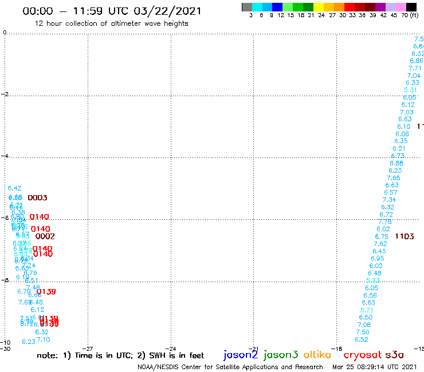
Task: Click the "6.42" wave height value
Action: click(x=14, y=188)
